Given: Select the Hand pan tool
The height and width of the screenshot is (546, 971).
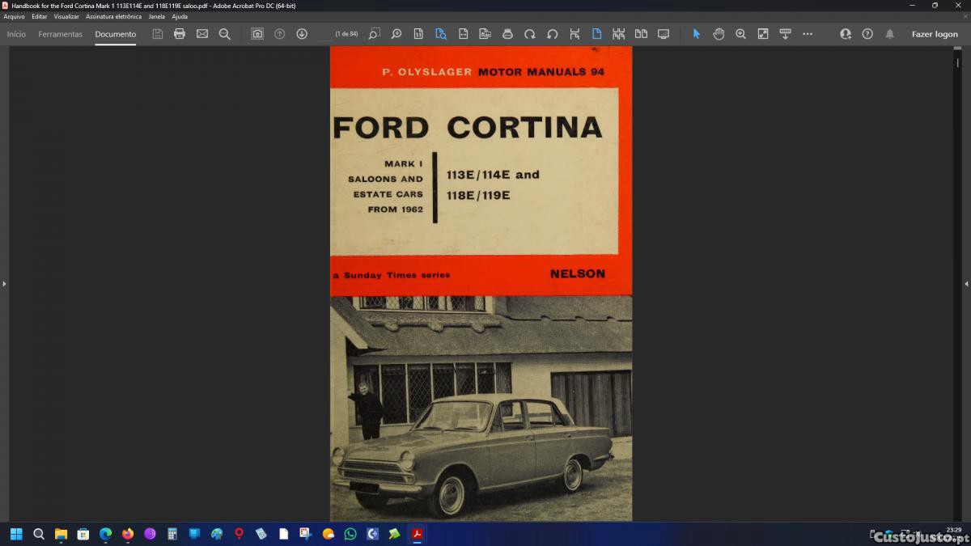Looking at the screenshot, I should (x=719, y=34).
